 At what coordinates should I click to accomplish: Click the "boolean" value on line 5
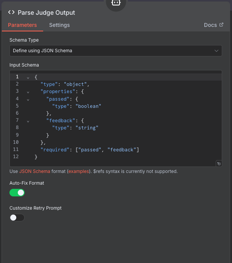(88, 106)
